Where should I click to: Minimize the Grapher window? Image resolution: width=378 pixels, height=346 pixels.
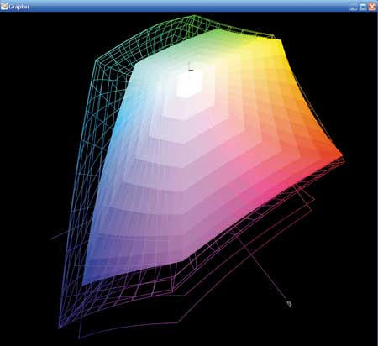[354, 7]
